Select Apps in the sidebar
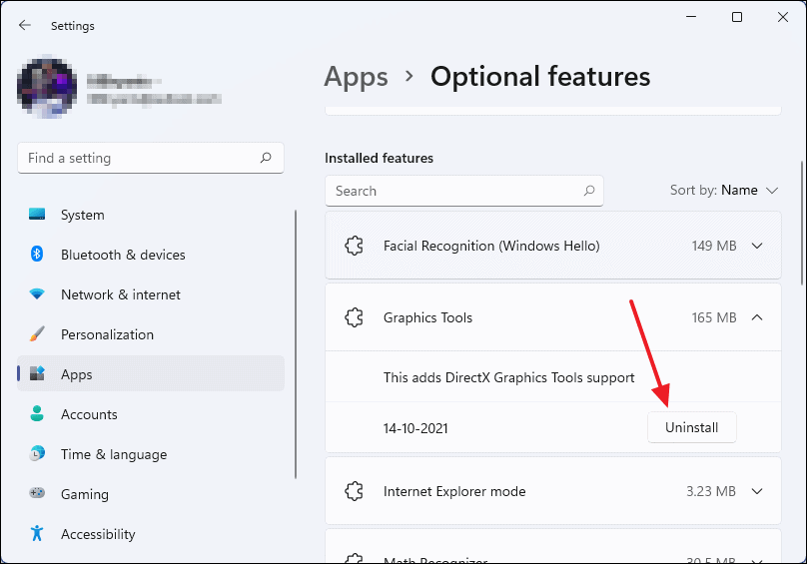This screenshot has width=807, height=564. click(x=150, y=374)
